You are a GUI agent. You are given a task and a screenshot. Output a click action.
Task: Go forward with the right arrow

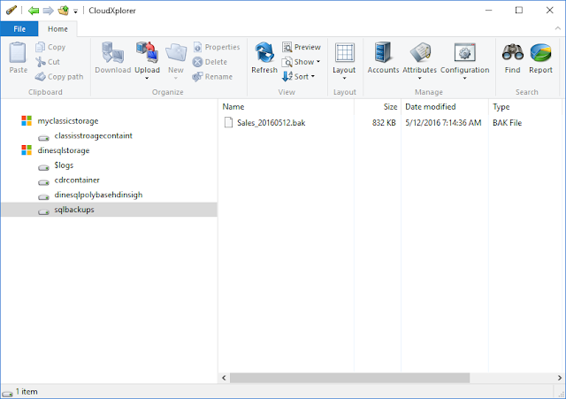click(49, 11)
